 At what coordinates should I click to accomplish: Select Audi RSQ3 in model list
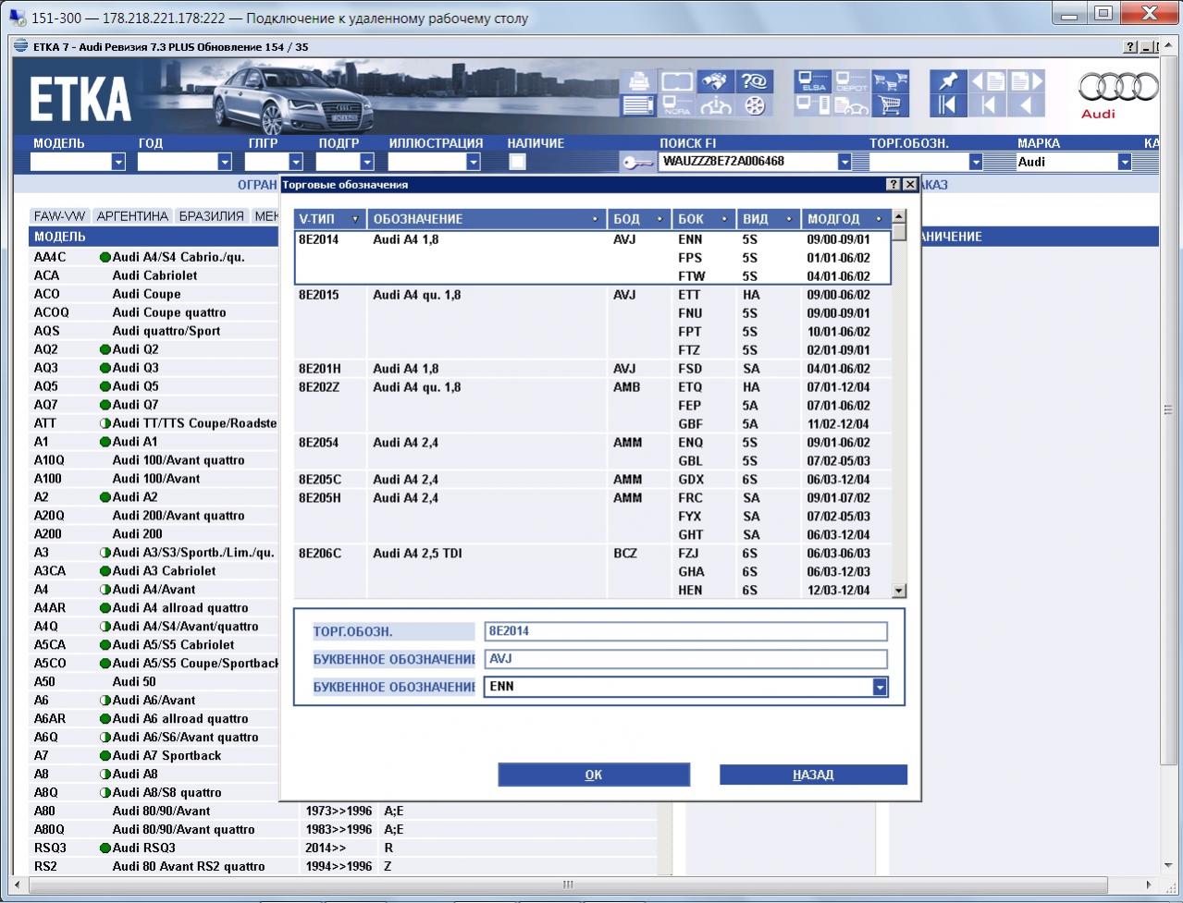[x=143, y=848]
